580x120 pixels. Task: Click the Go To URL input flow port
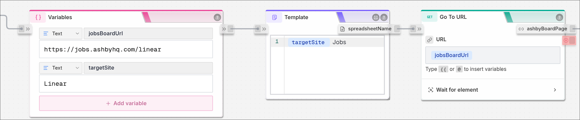[x=416, y=29]
